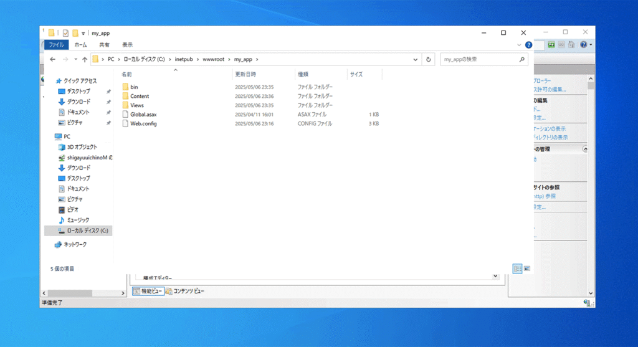Click IIS left pane scroll right arrow
Viewport: 638px width, 347px height.
123,293
